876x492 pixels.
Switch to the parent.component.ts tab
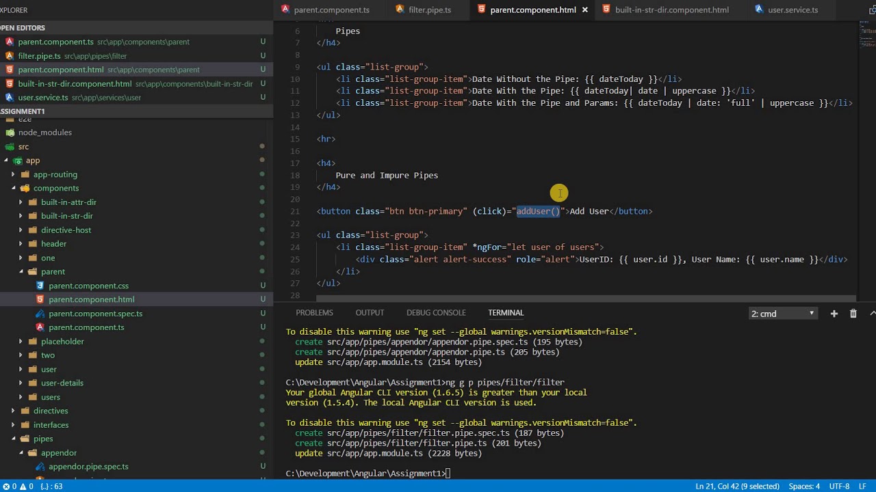click(x=331, y=10)
